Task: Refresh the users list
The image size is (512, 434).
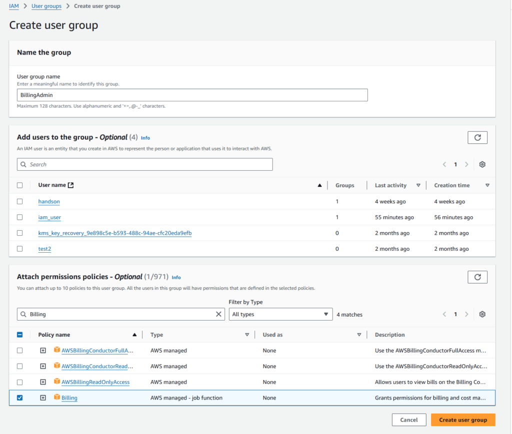Action: point(477,137)
